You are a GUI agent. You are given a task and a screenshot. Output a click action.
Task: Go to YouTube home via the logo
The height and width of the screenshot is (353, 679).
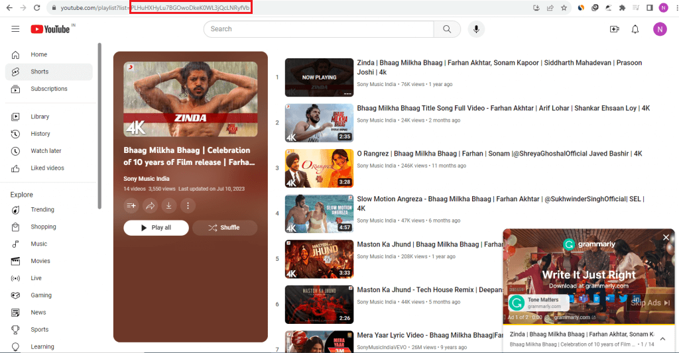(50, 29)
